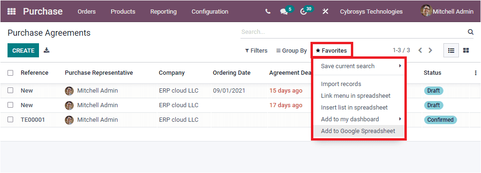
Task: Check the row with 17 days ago deadline
Action: click(10, 105)
